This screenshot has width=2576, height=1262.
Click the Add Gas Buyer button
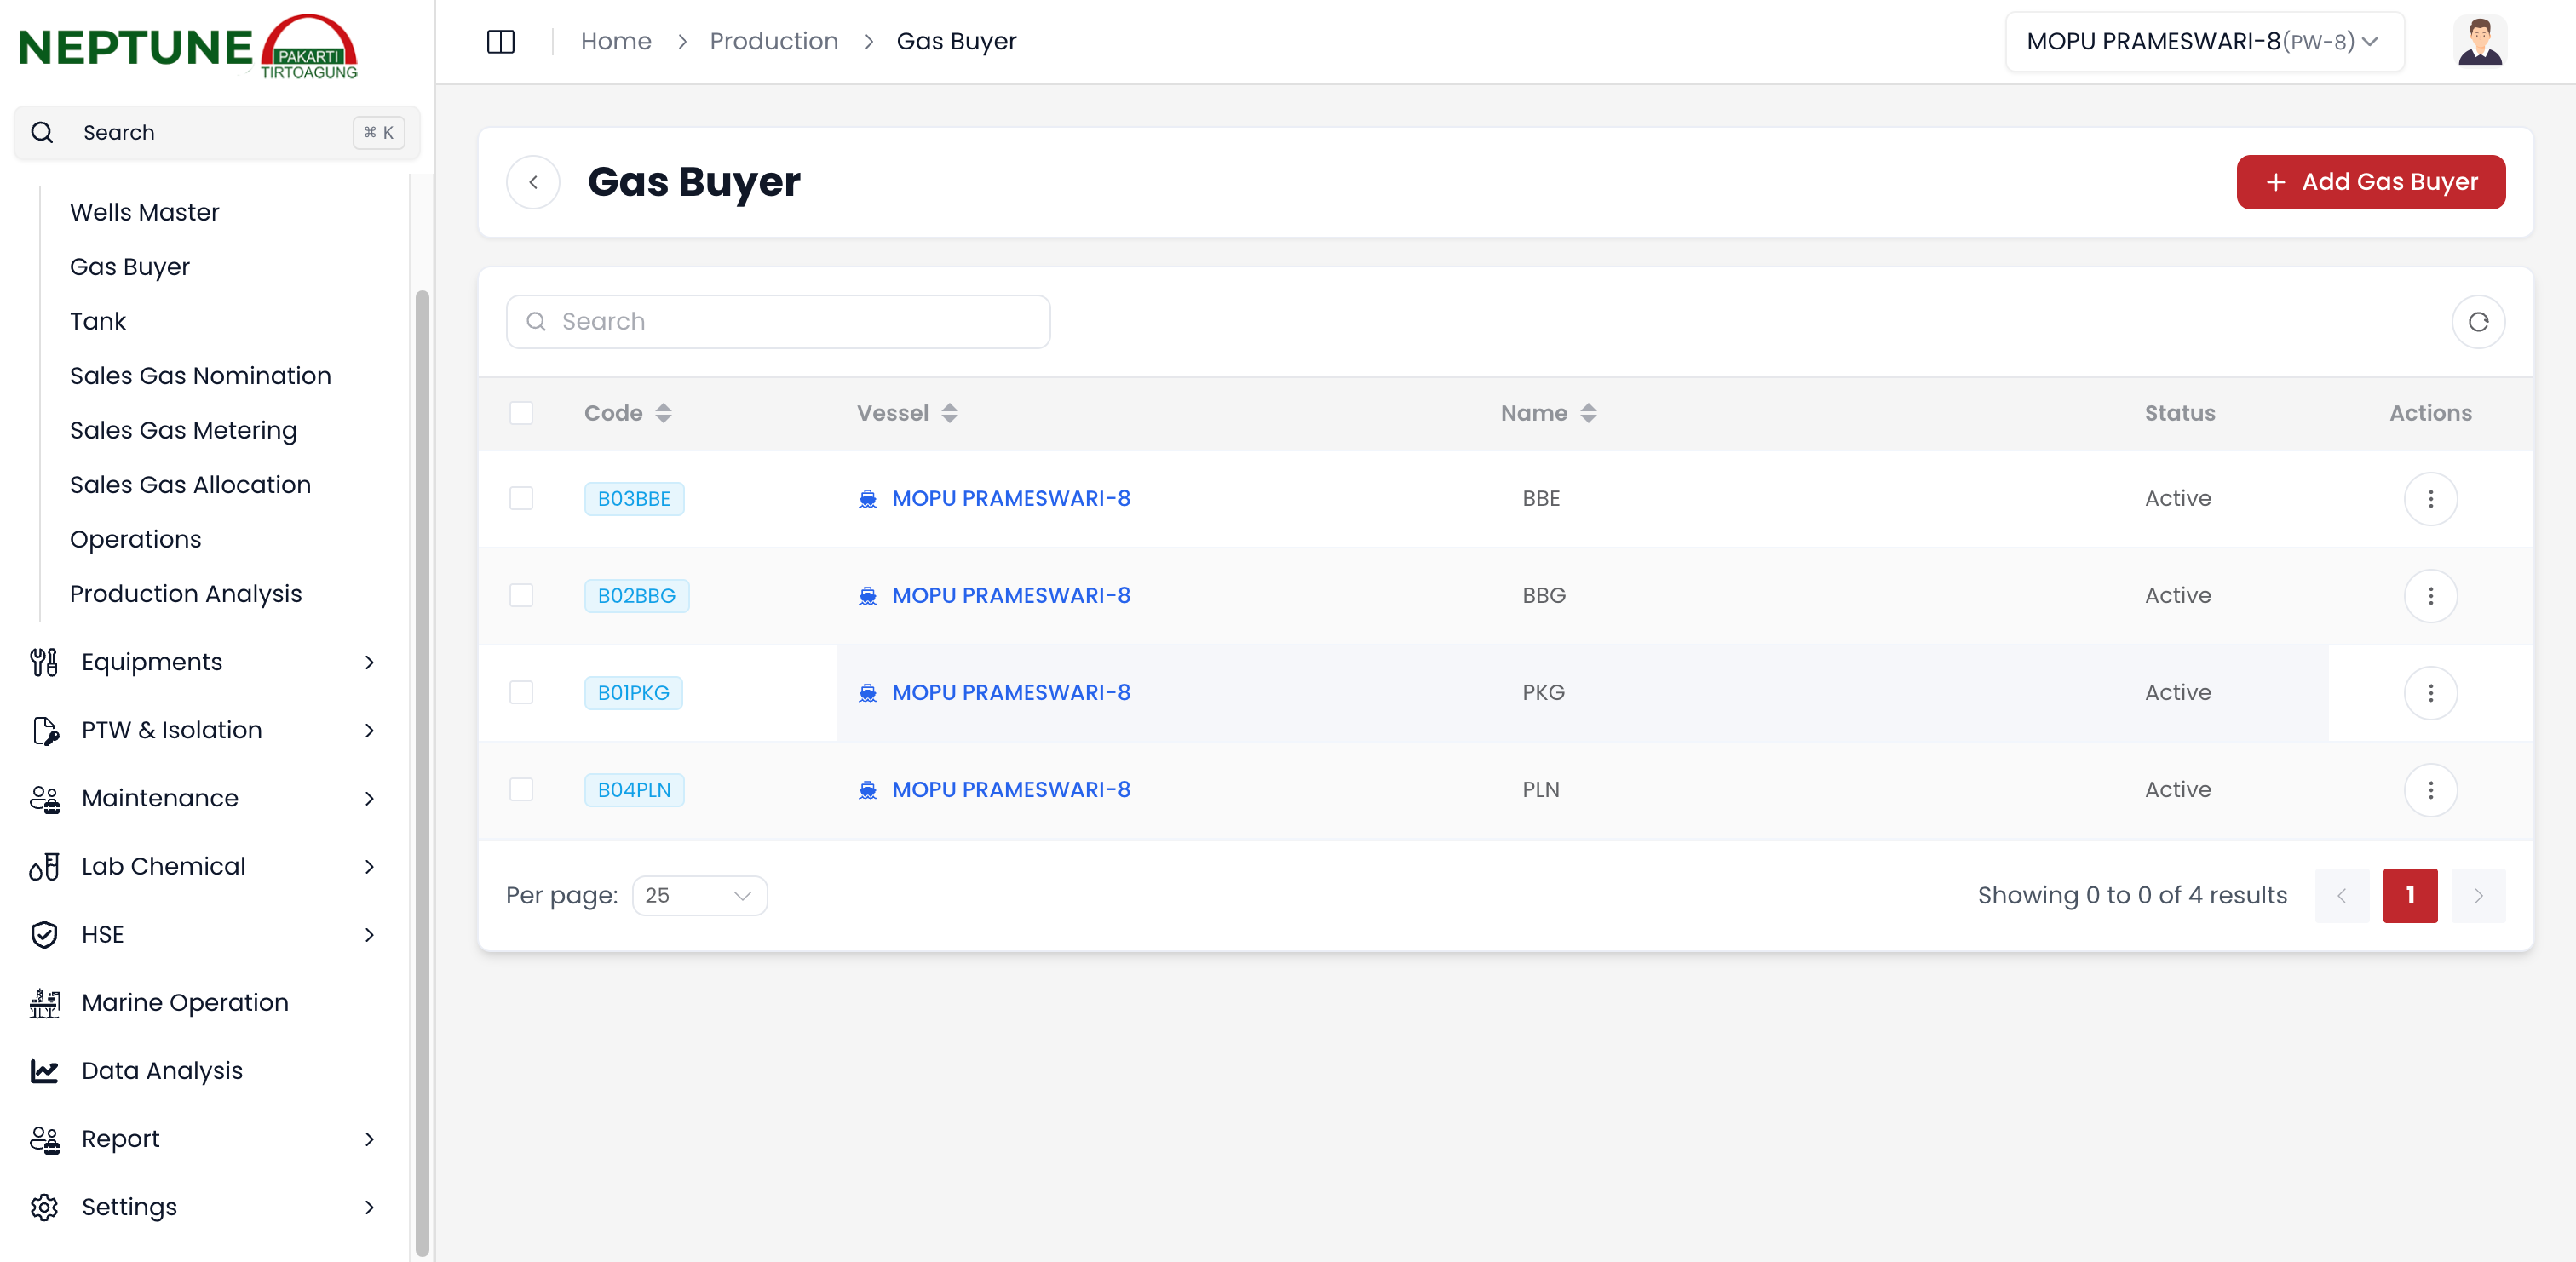click(2370, 182)
